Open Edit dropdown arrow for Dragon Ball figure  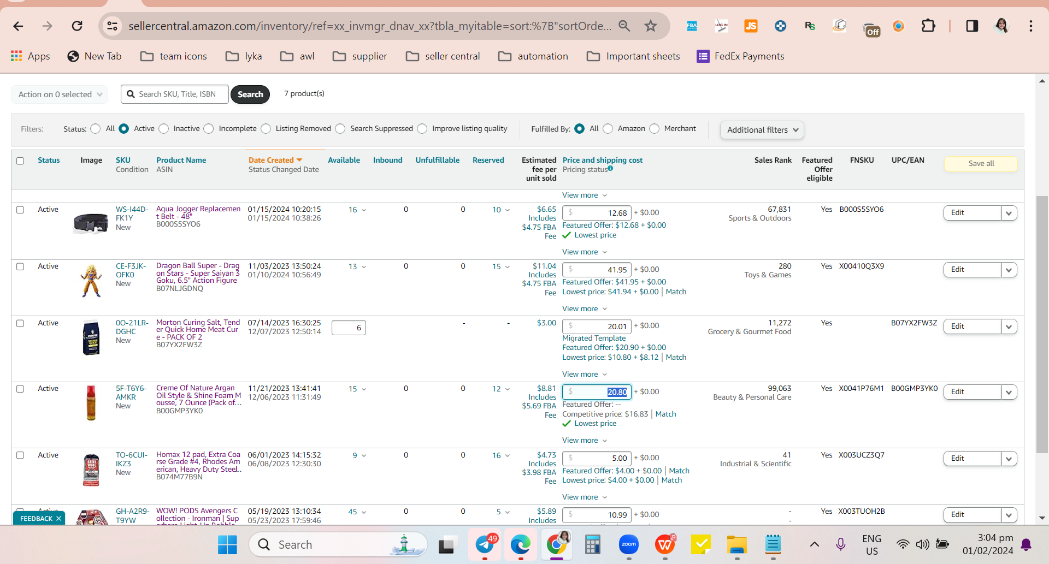1009,270
